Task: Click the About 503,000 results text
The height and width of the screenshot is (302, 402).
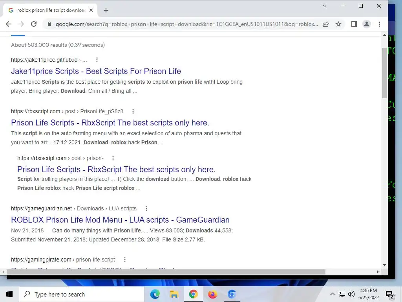Action: click(58, 45)
